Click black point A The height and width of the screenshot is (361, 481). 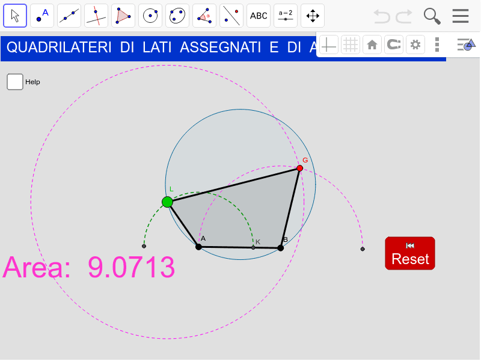198,247
